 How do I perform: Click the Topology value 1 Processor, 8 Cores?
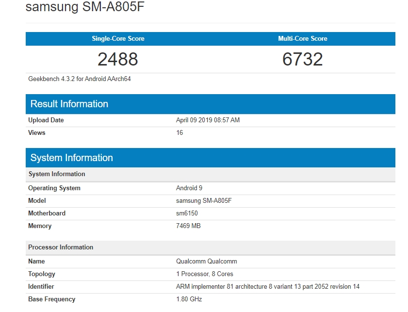[x=205, y=274]
